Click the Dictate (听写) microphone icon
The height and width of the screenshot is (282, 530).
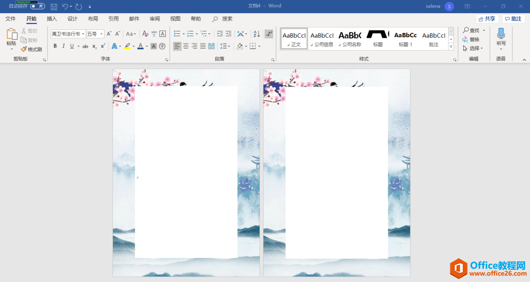pos(501,34)
